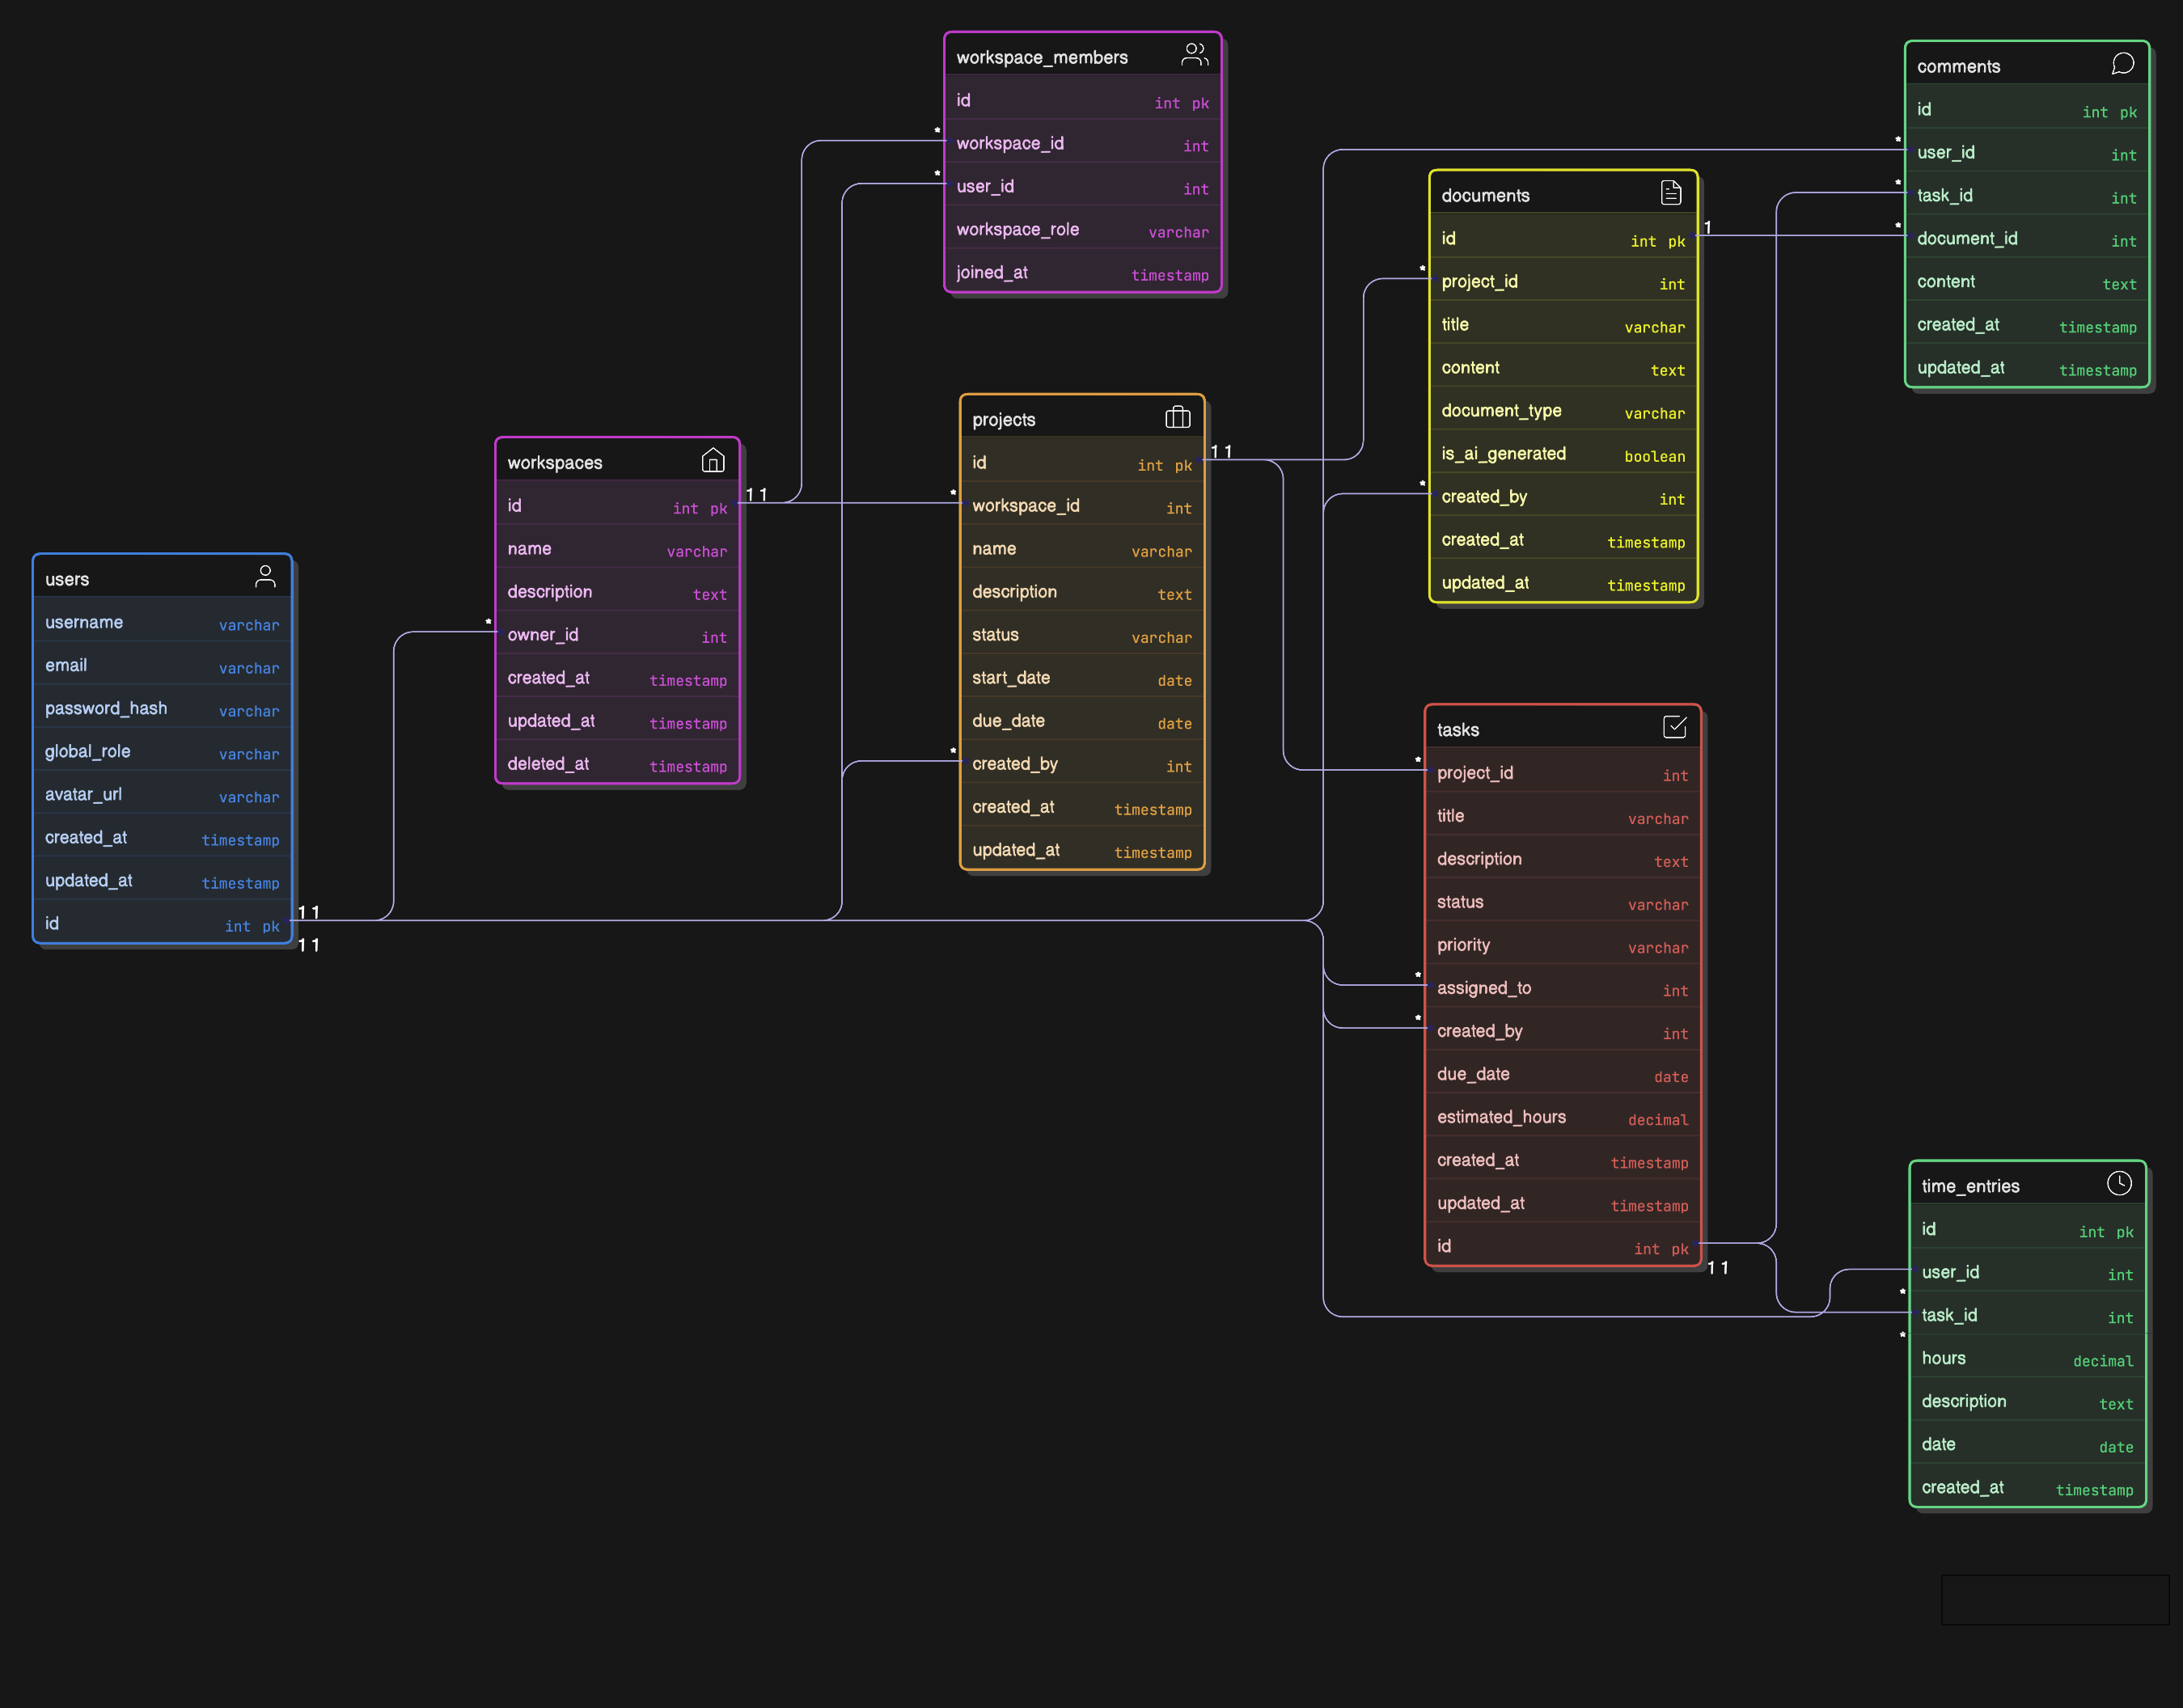Click the clock icon on time_entries table
This screenshot has width=2183, height=1708.
(2121, 1183)
